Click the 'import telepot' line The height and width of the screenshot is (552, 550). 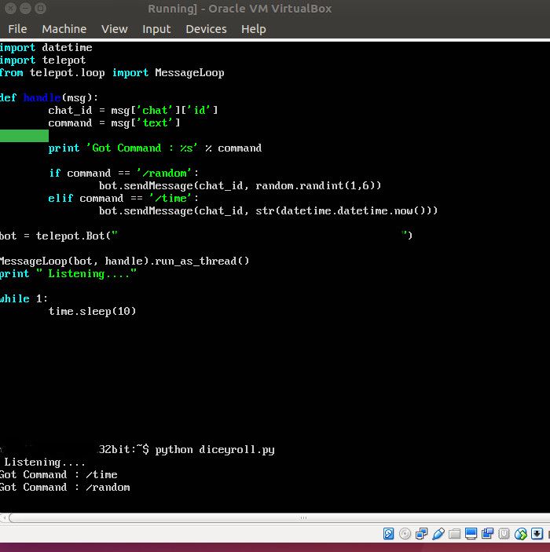click(x=43, y=60)
